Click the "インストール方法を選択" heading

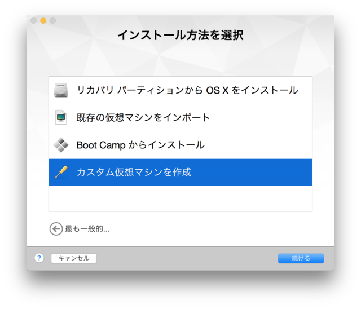[180, 35]
